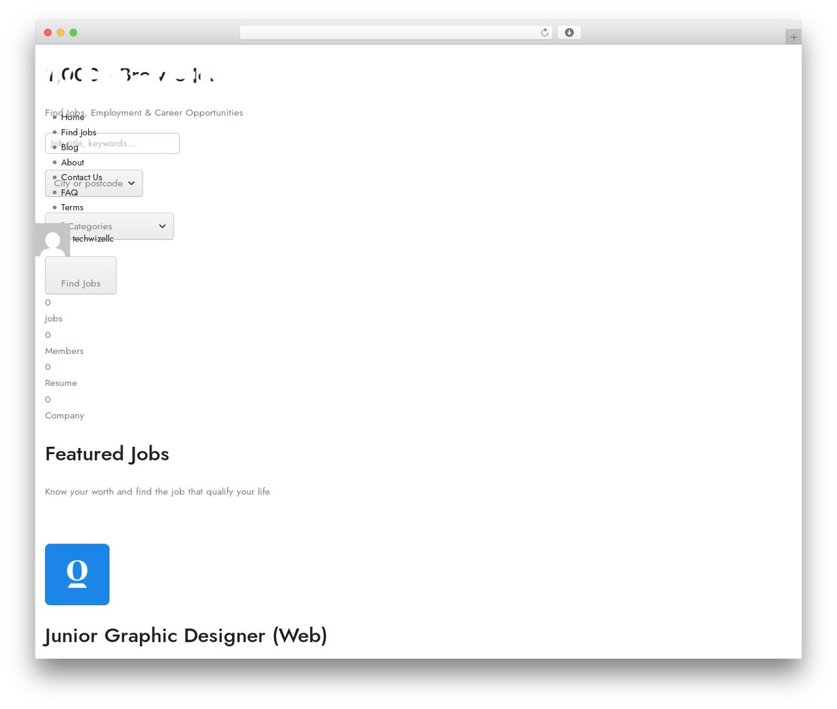The image size is (837, 709).
Task: Open the Junior Graphic Designer (Web) job
Action: [x=186, y=635]
